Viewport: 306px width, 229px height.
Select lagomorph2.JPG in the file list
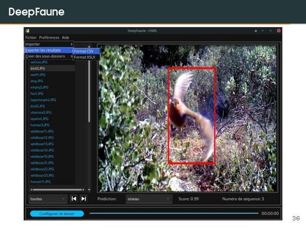(43, 100)
